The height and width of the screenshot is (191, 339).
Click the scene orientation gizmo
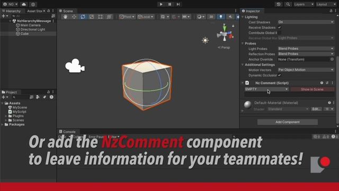225,33
